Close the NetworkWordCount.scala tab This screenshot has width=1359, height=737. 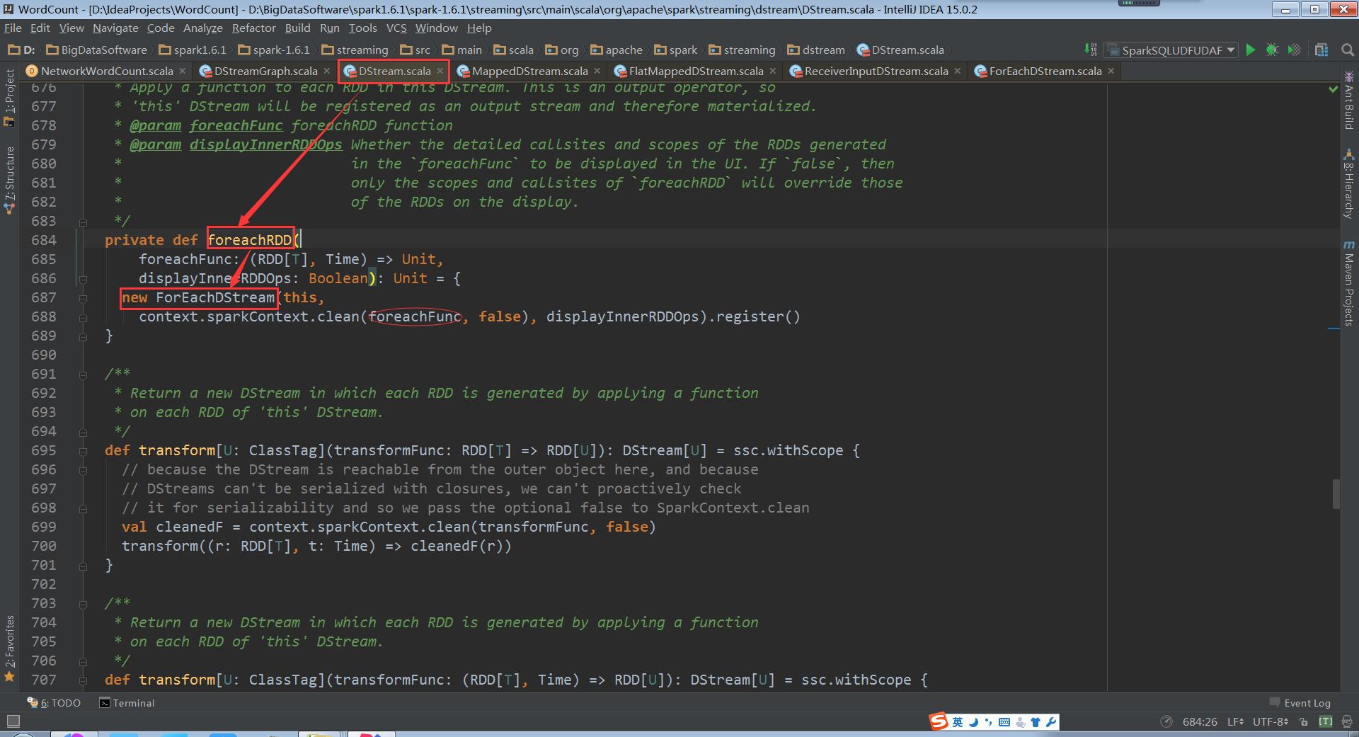[183, 71]
